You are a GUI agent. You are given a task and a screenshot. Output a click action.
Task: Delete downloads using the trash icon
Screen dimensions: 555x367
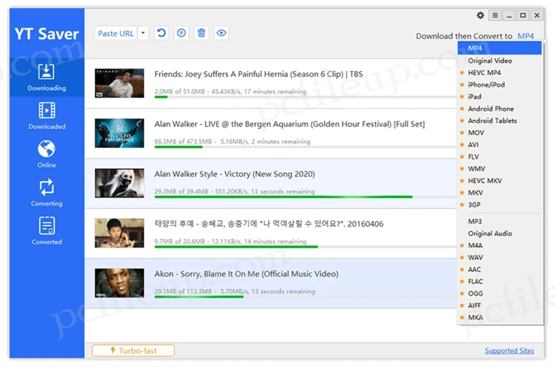[x=201, y=34]
